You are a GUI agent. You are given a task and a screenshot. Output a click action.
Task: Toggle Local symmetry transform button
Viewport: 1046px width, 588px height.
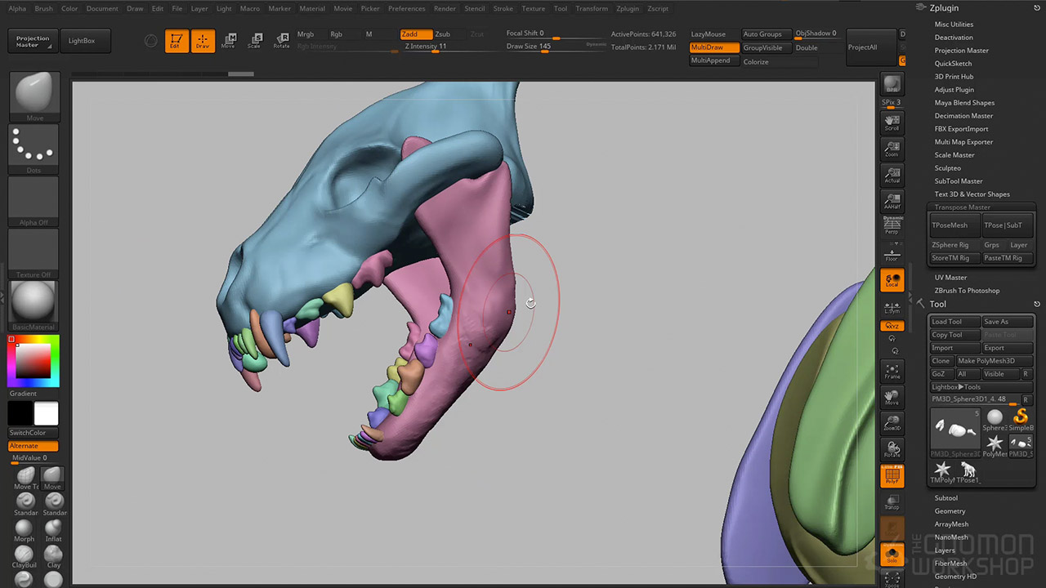[x=892, y=280]
